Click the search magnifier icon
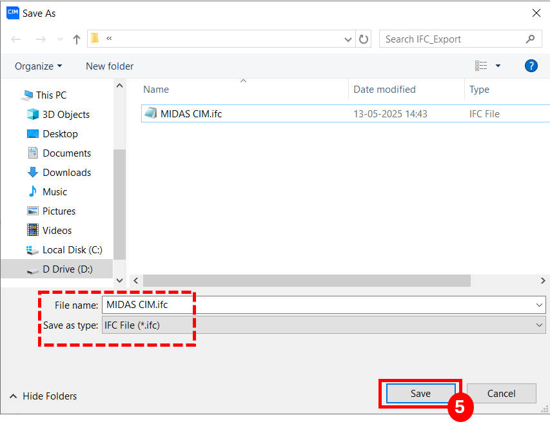Screen dimensions: 550x424 pyautogui.click(x=530, y=39)
